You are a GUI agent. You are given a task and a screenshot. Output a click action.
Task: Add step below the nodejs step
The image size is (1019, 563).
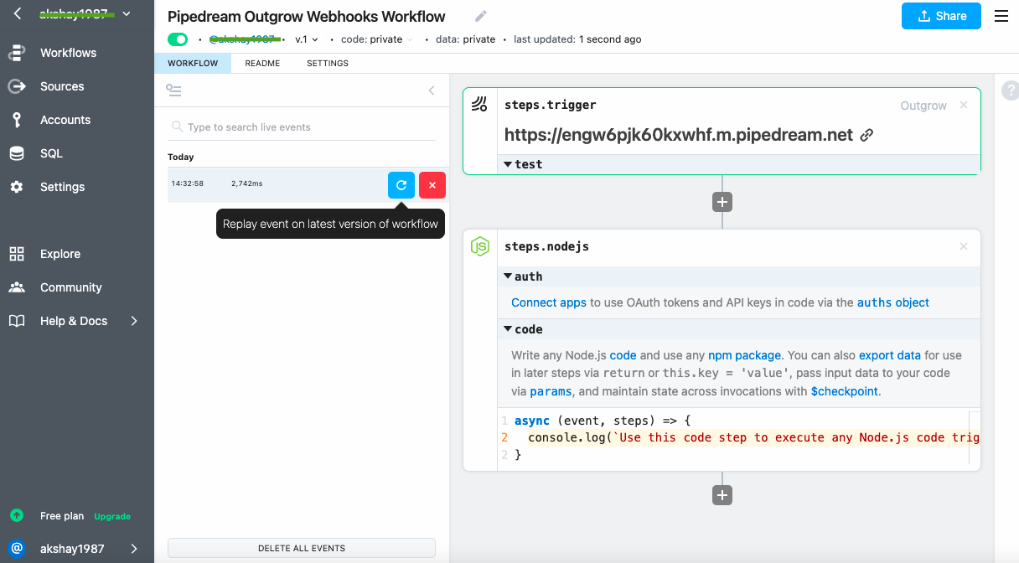(x=722, y=495)
